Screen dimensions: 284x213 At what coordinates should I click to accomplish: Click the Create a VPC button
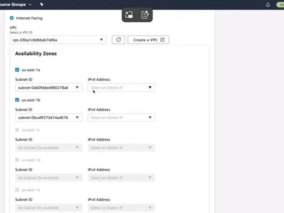coord(148,39)
